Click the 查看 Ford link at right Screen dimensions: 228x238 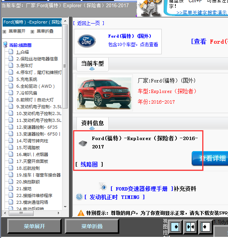pyautogui.click(x=209, y=41)
